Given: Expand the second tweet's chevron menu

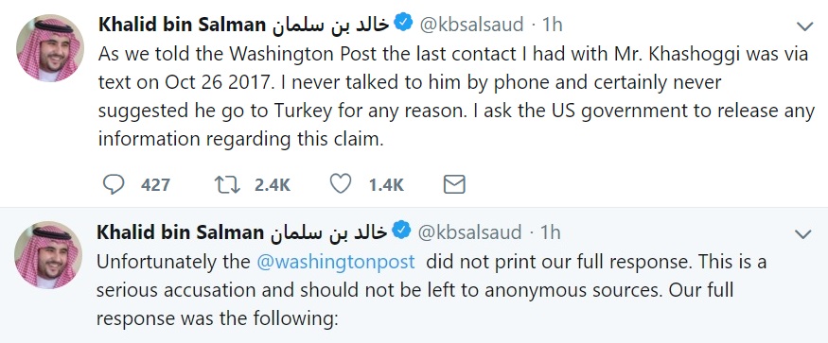Looking at the screenshot, I should (x=802, y=233).
